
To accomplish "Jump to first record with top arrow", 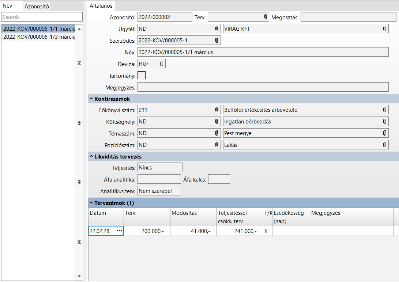I will point(79,63).
